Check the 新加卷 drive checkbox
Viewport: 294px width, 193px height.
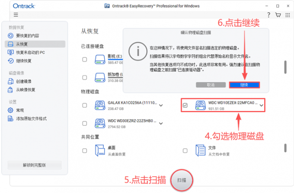85,77
